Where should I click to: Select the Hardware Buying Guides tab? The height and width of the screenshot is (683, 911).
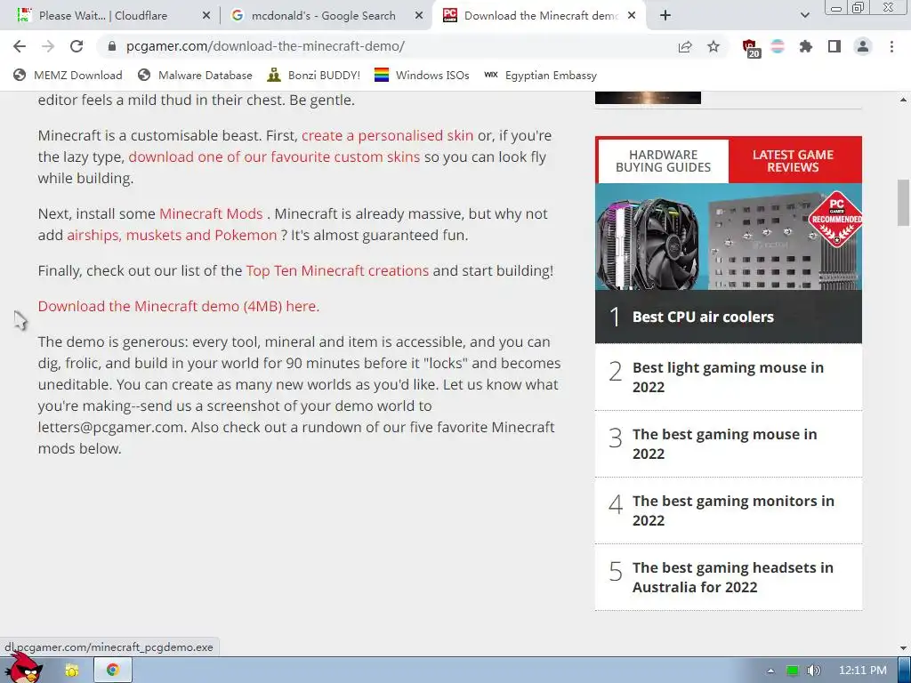coord(663,161)
